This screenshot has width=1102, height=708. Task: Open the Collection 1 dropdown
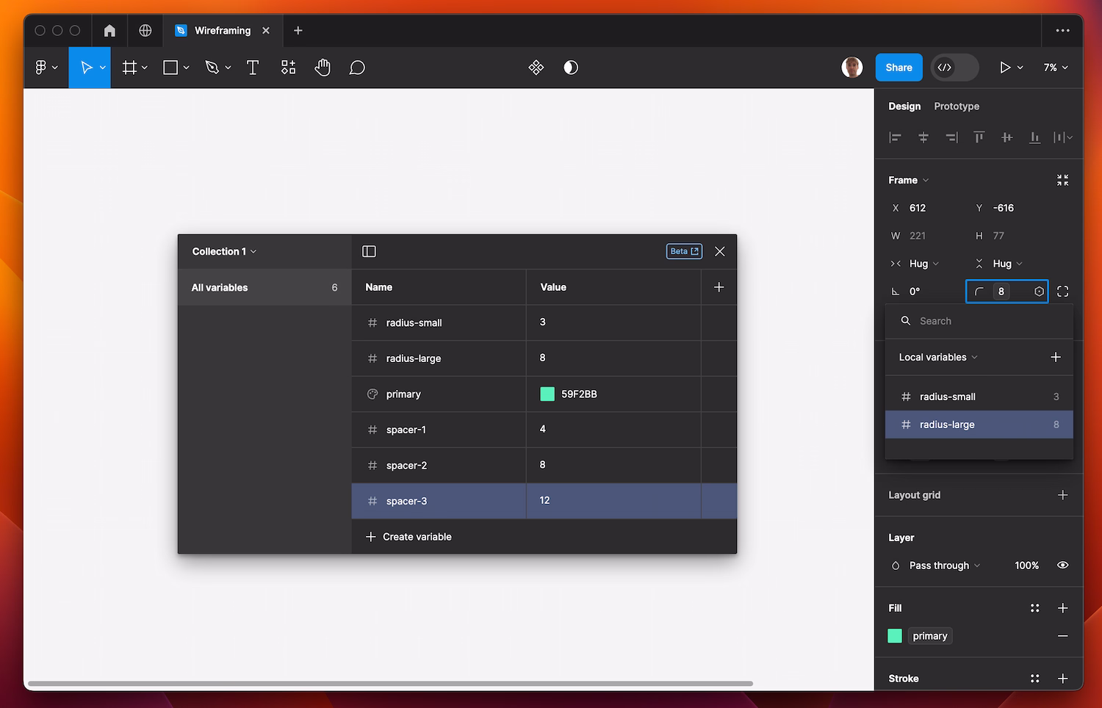click(223, 251)
